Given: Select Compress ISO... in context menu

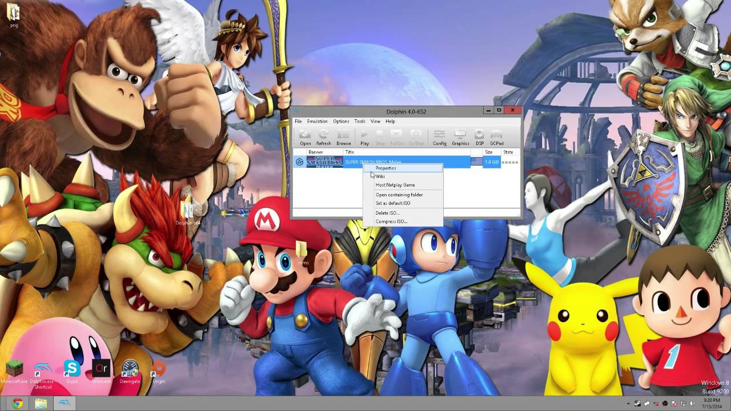Looking at the screenshot, I should [x=403, y=221].
